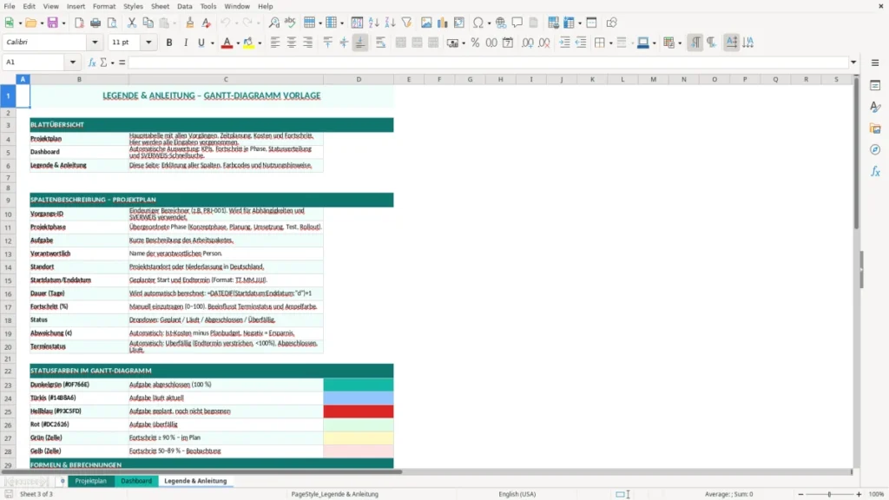Click the formula input line
889x500 pixels.
(488, 62)
